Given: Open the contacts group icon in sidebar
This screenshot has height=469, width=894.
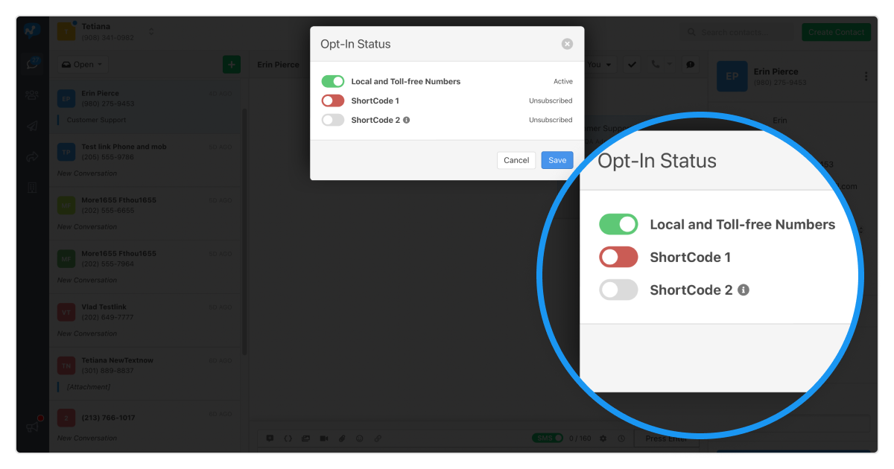Looking at the screenshot, I should 32,95.
